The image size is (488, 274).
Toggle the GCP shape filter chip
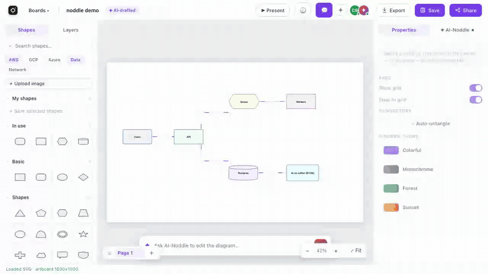click(x=33, y=60)
